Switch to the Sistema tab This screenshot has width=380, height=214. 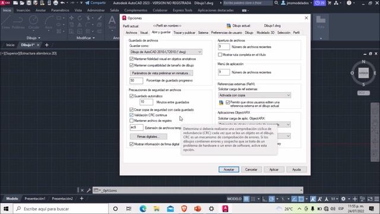click(x=203, y=33)
